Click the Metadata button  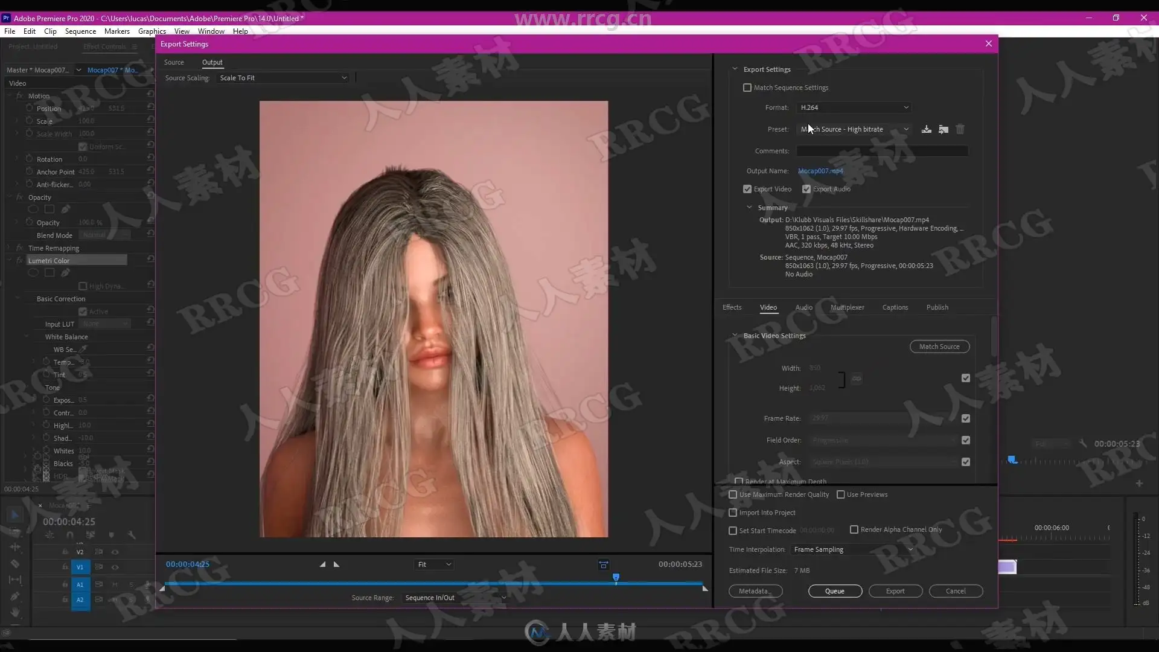[755, 591]
